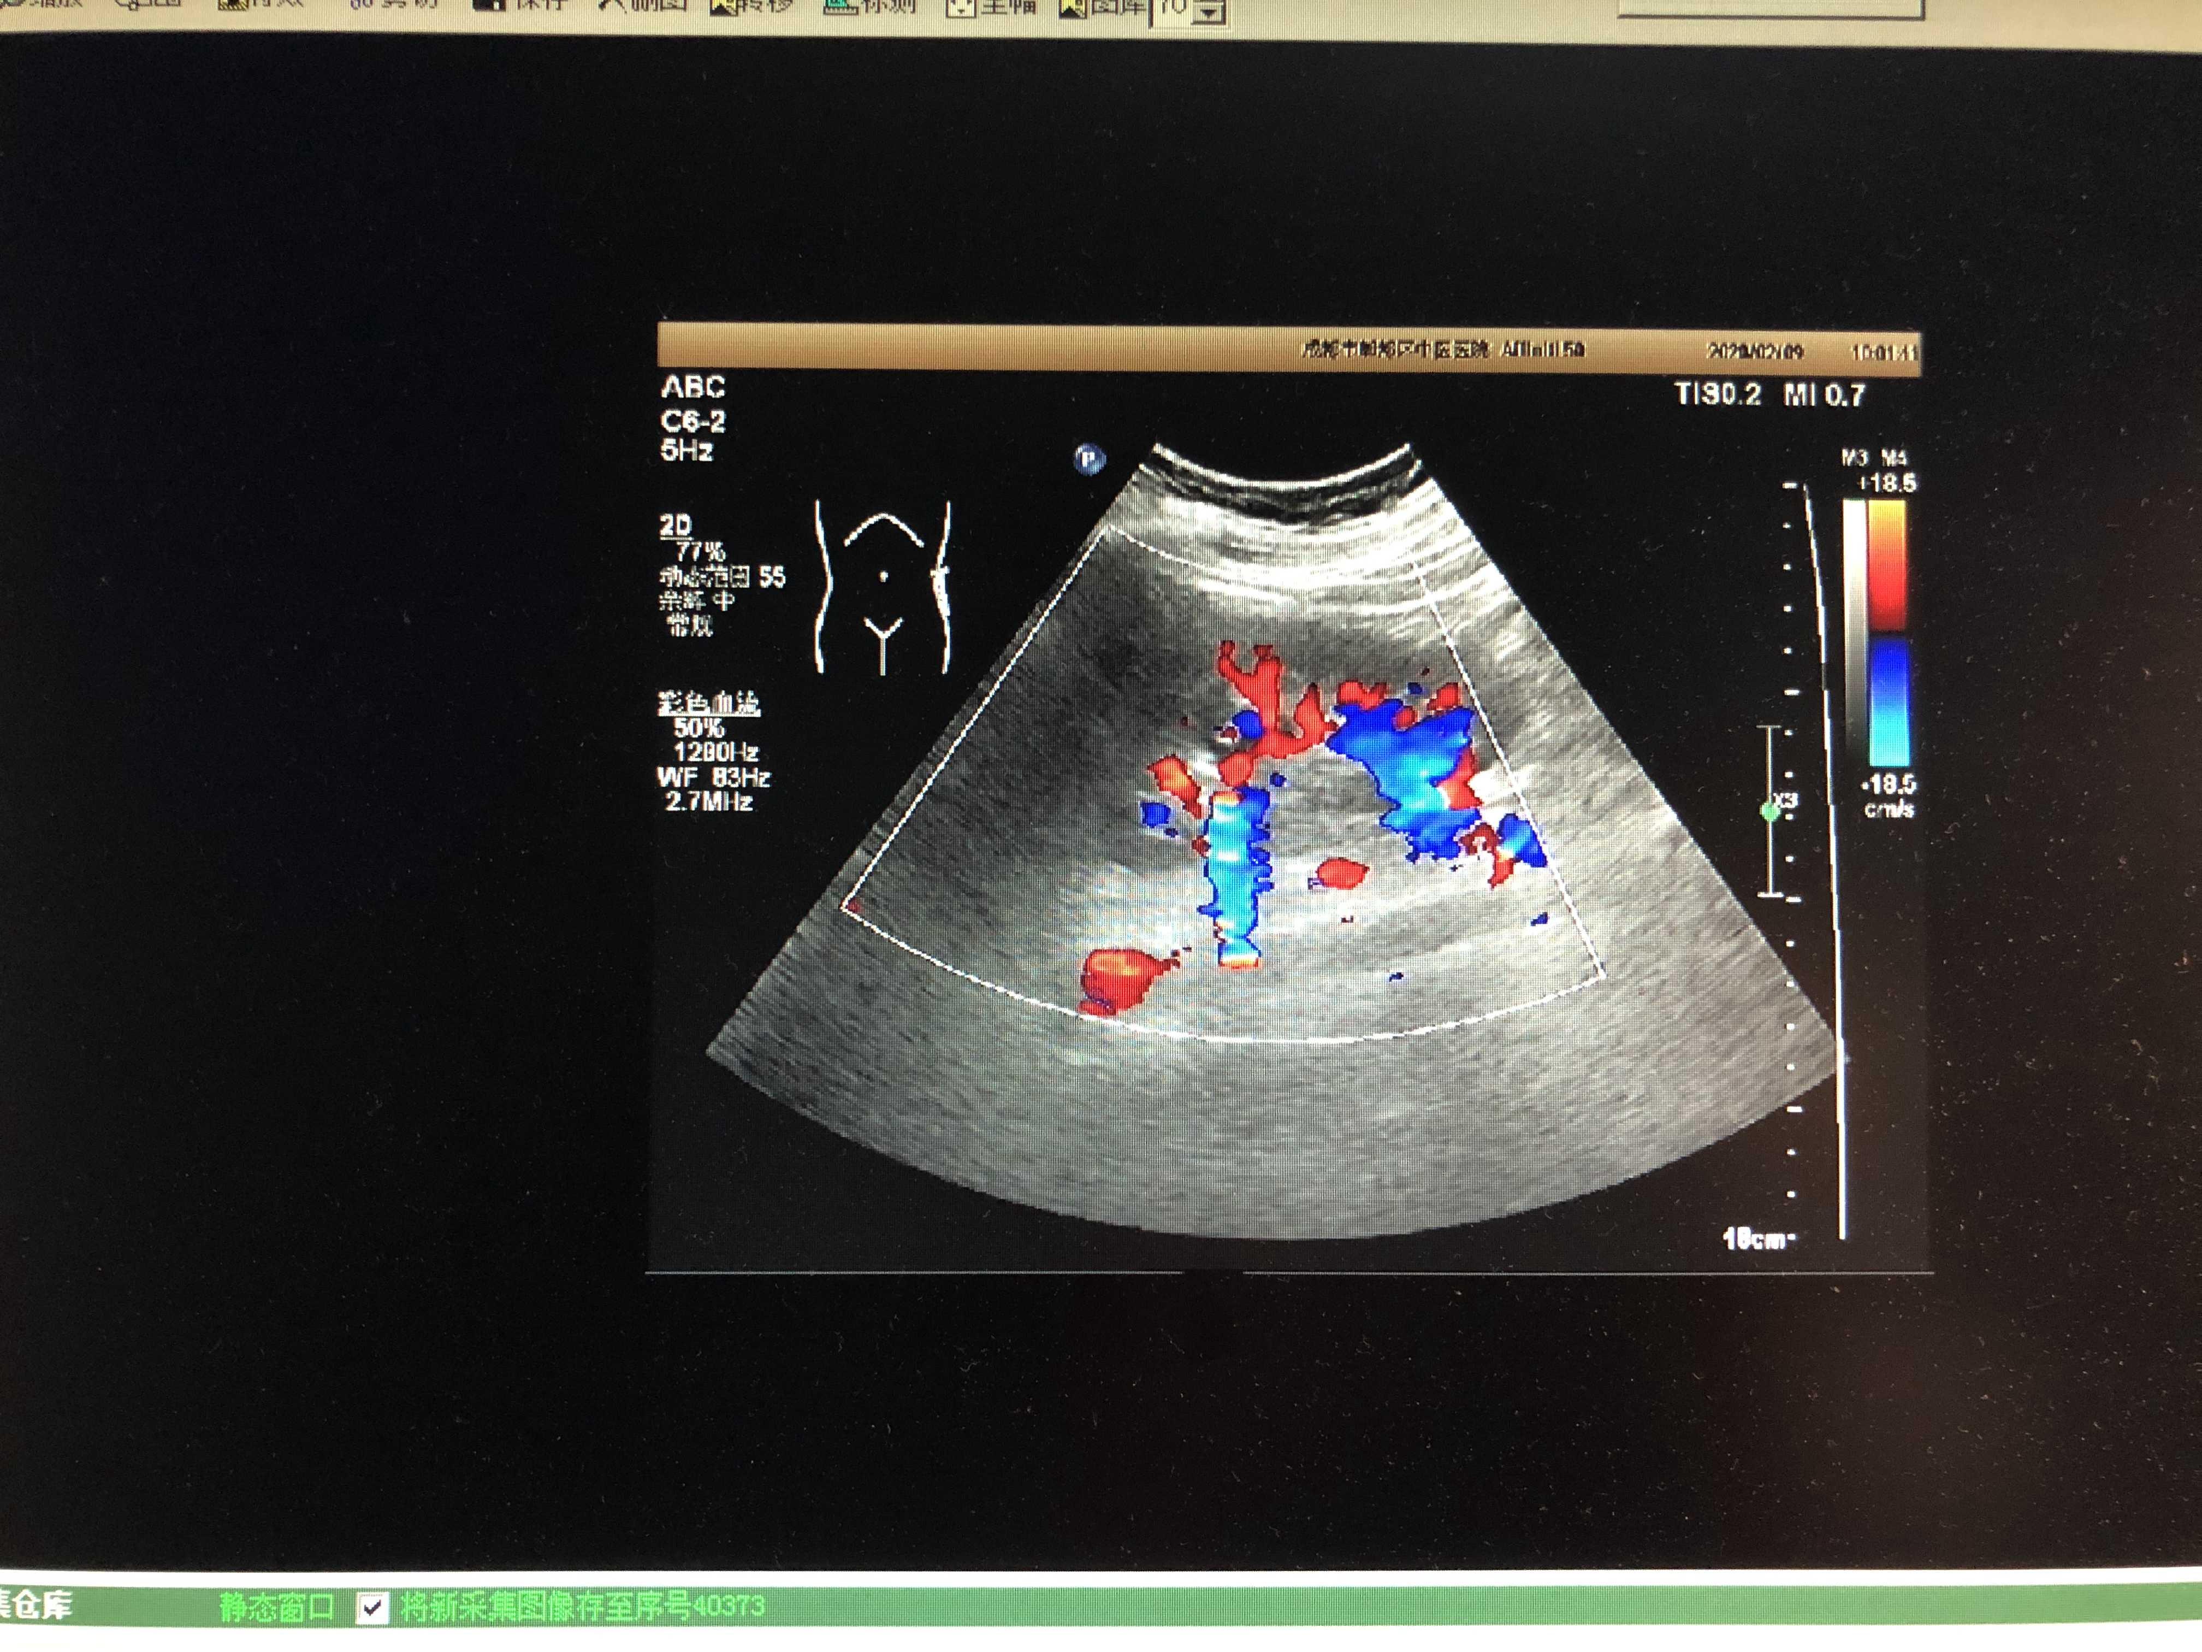The image size is (2202, 1652).
Task: Click the 2.7MHz frequency value
Action: [x=709, y=801]
